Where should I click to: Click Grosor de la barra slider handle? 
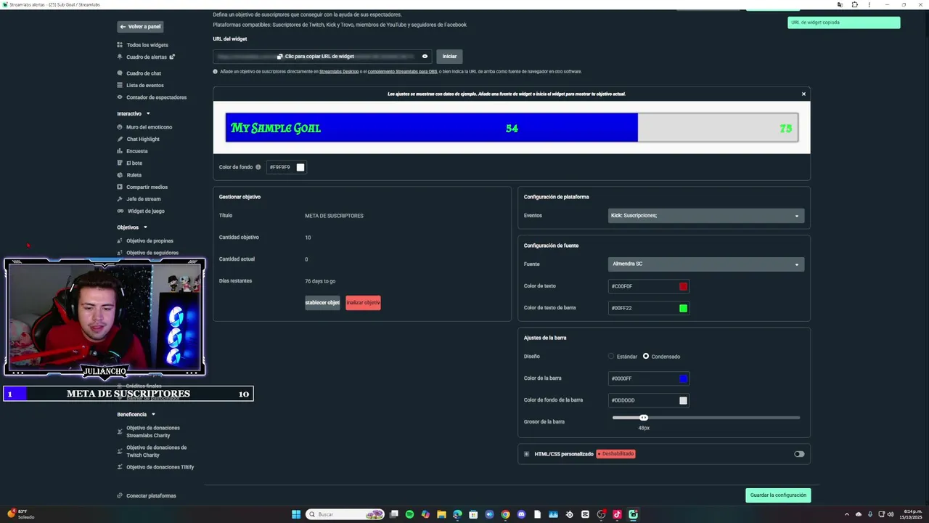point(644,418)
